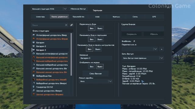The height and width of the screenshot is (109, 195).
Task: Click the Удалить group button
Action: 154,34
